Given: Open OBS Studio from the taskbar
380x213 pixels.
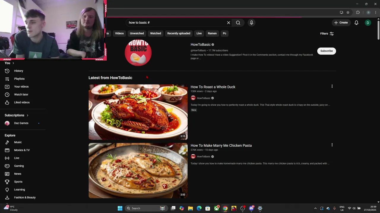Looking at the screenshot, I should 243,208.
